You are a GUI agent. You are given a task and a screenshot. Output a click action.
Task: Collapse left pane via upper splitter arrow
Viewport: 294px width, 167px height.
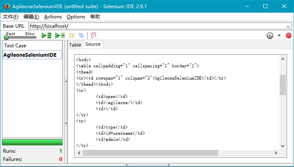point(66,82)
